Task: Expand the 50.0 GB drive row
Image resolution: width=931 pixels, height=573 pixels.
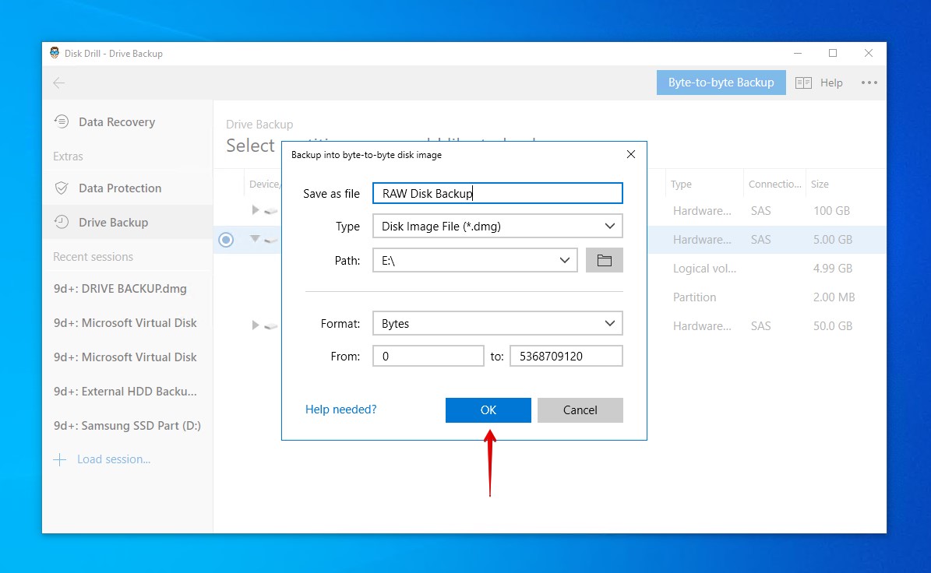Action: click(x=256, y=325)
